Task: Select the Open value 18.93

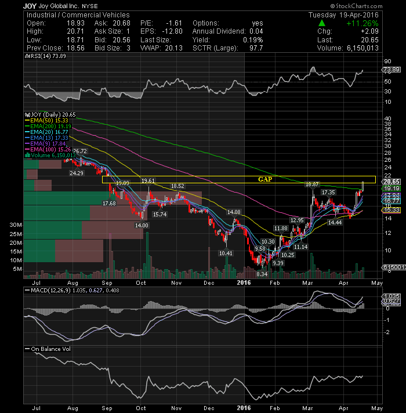Action: (x=75, y=23)
